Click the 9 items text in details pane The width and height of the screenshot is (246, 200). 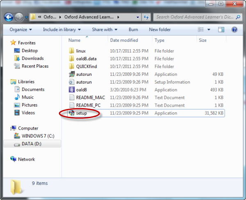pos(40,183)
